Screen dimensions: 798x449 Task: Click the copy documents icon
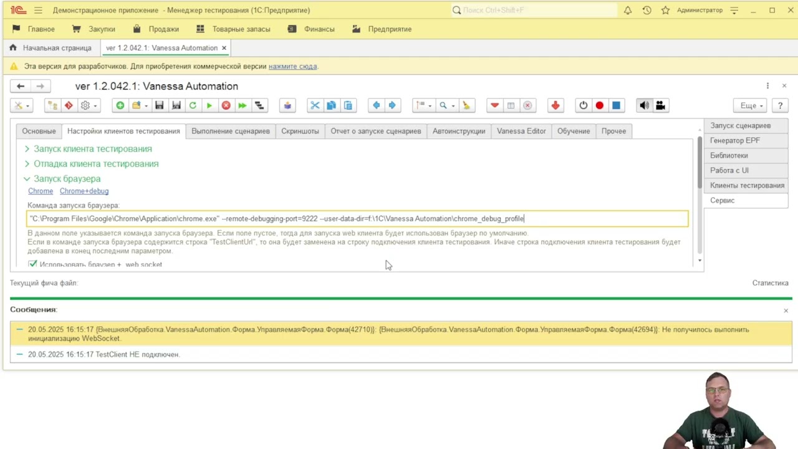tap(332, 105)
